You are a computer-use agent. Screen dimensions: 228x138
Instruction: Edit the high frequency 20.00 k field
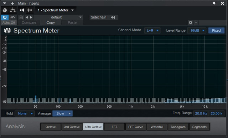[217, 113]
